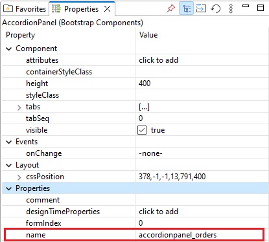Click the Properties tab icon
Image resolution: width=269 pixels, height=242 pixels.
(56, 9)
